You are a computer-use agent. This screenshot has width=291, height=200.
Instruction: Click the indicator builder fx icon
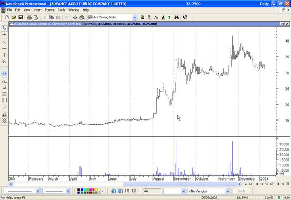pos(156,17)
